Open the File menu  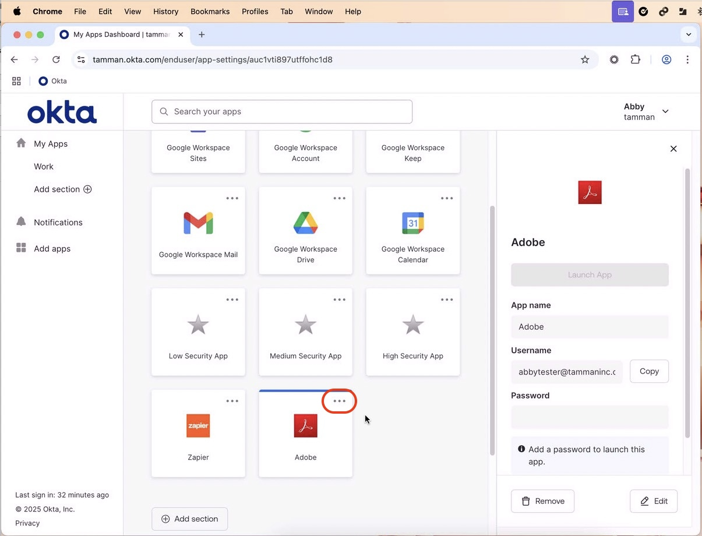click(x=80, y=11)
